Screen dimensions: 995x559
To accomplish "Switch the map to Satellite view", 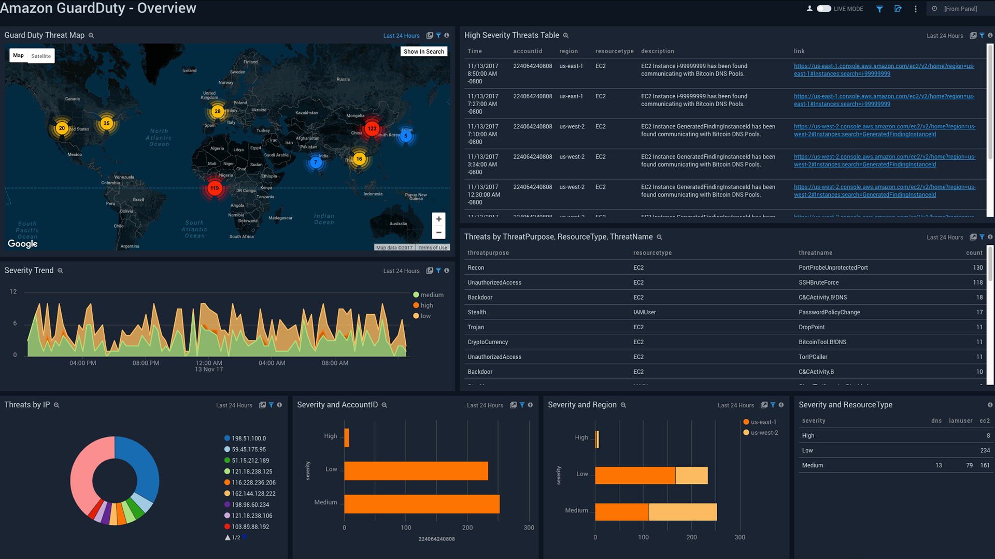I will [x=41, y=55].
